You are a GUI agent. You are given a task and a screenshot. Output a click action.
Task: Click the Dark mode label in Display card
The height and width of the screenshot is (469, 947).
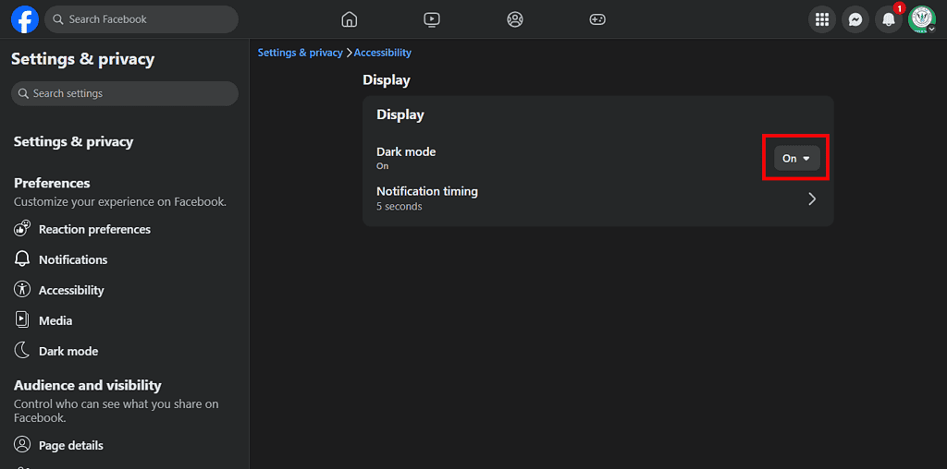pos(406,152)
